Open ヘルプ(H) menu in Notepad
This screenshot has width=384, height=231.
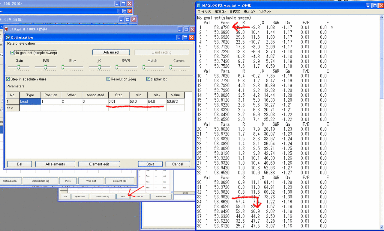tap(264, 12)
